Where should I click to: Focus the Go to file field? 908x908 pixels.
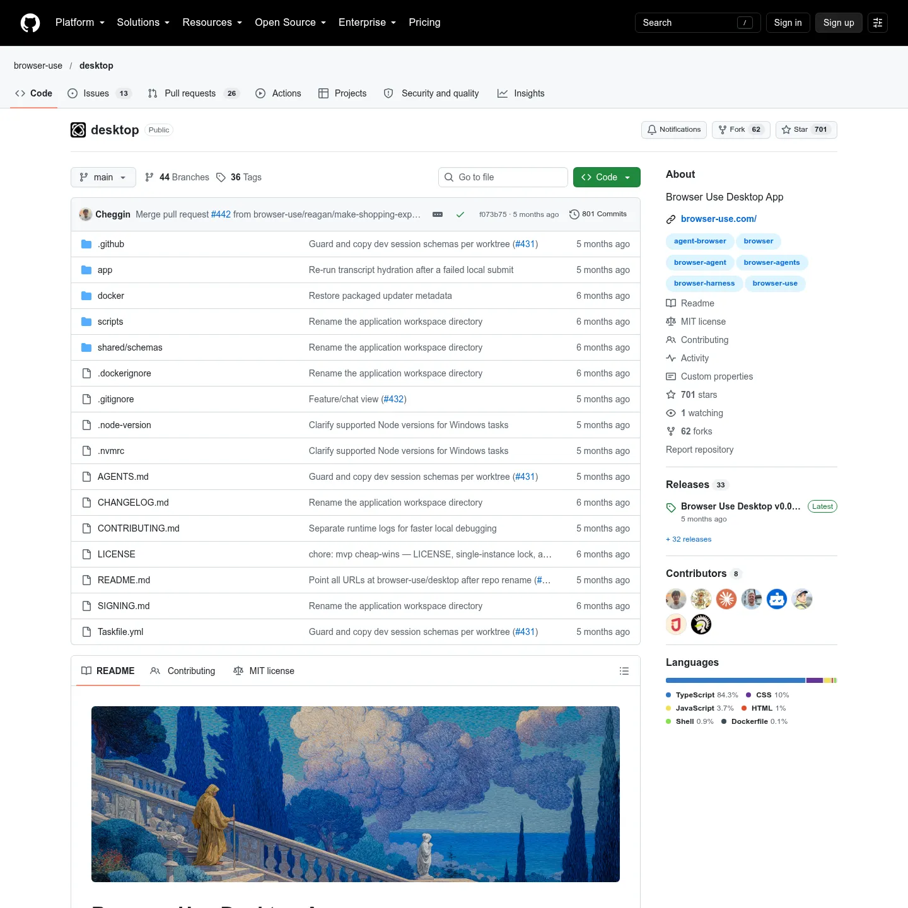[503, 177]
